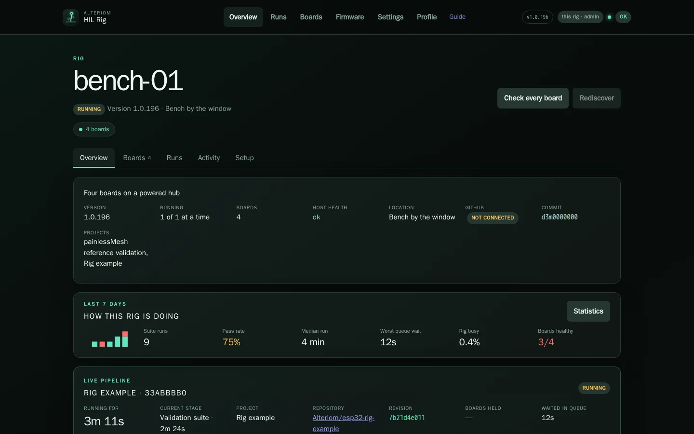Click the 'Four boards on a powered hub' description
Image resolution: width=694 pixels, height=434 pixels.
(x=132, y=193)
